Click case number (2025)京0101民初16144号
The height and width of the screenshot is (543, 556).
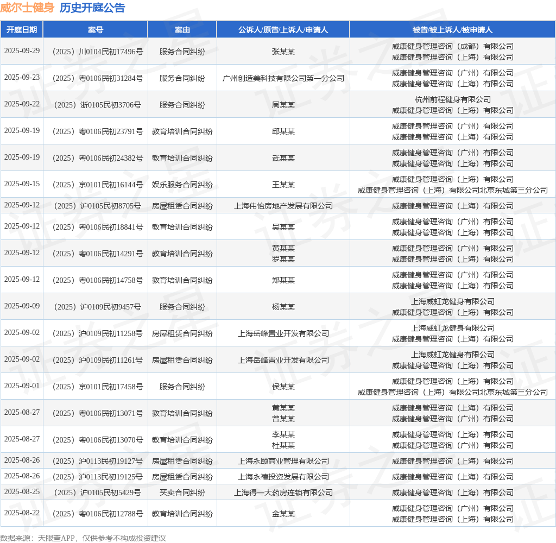[98, 185]
